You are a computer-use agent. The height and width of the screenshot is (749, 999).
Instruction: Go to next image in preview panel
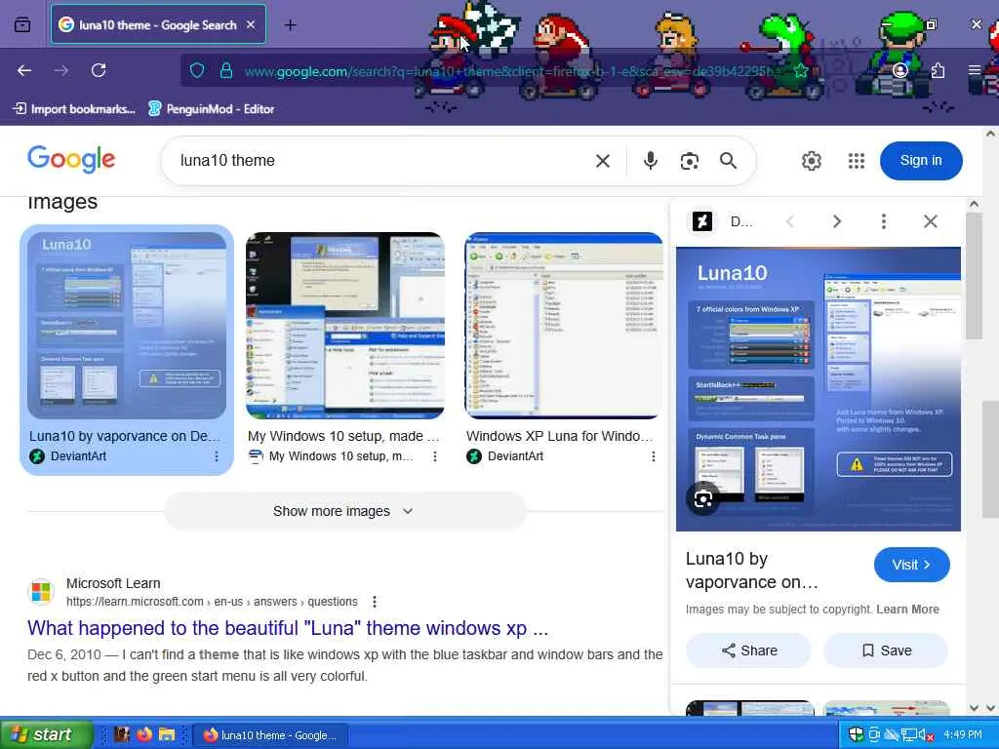[x=836, y=221]
